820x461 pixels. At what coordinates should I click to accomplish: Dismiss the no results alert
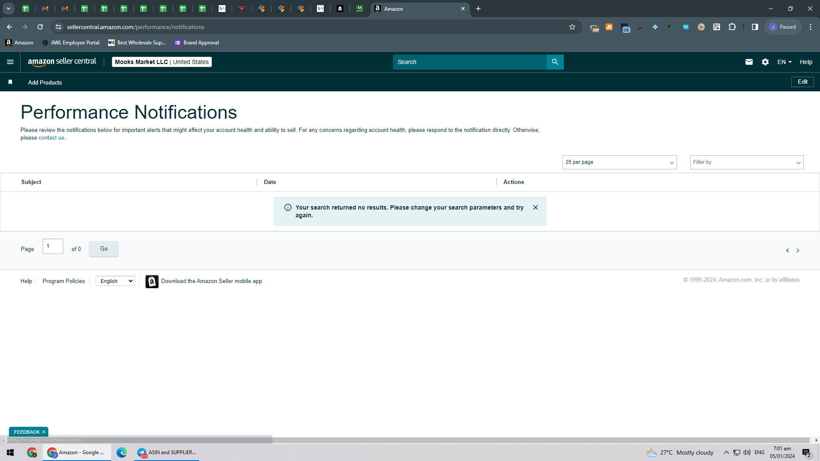pos(536,207)
